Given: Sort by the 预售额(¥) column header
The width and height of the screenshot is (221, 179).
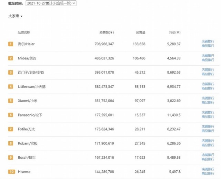Looking at the screenshot, I should (107, 32).
